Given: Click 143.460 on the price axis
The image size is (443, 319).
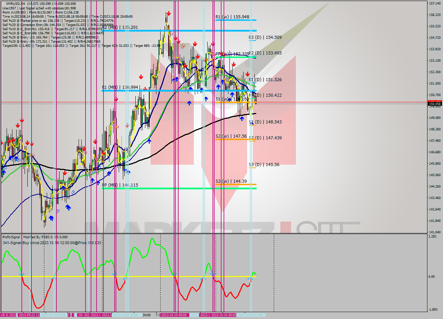Looking at the screenshot, I should (434, 198).
